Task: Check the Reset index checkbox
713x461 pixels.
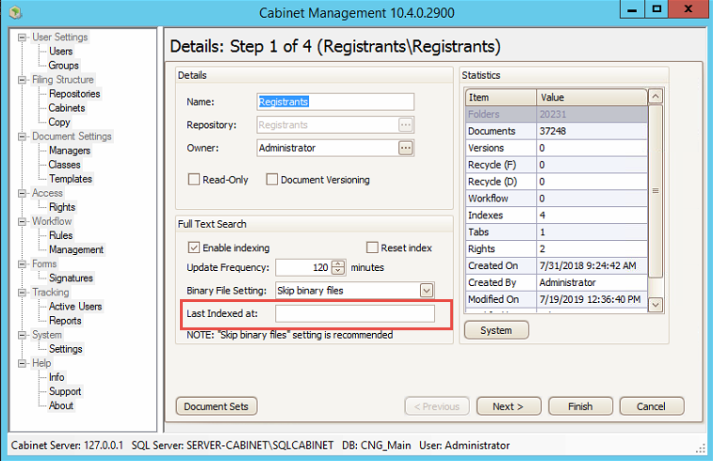Action: (x=372, y=247)
